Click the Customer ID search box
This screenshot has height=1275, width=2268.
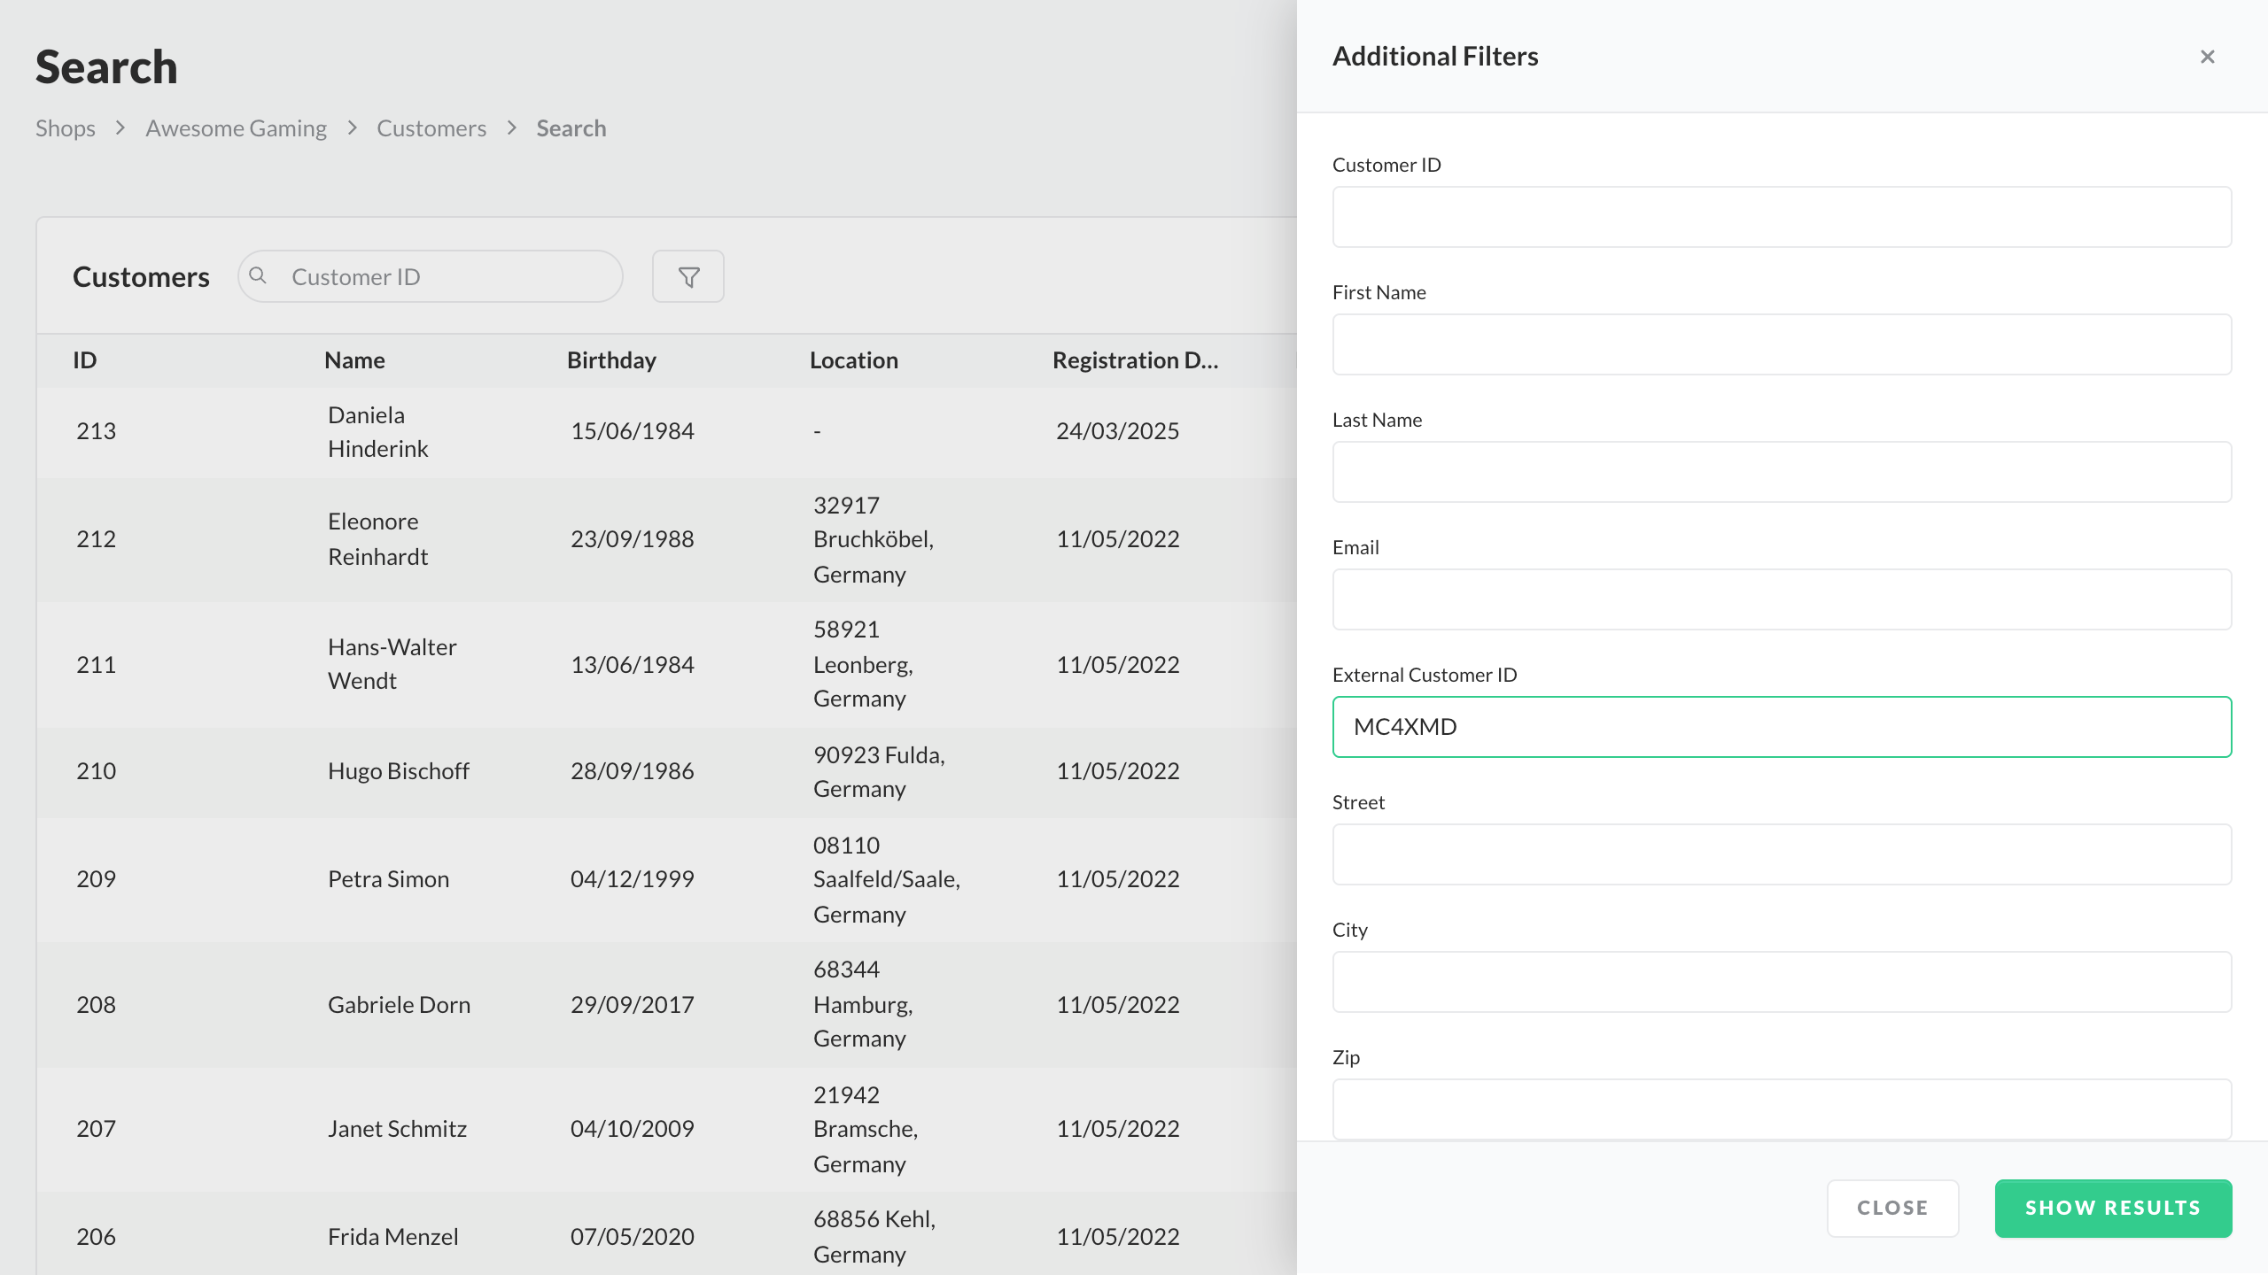[x=443, y=277]
